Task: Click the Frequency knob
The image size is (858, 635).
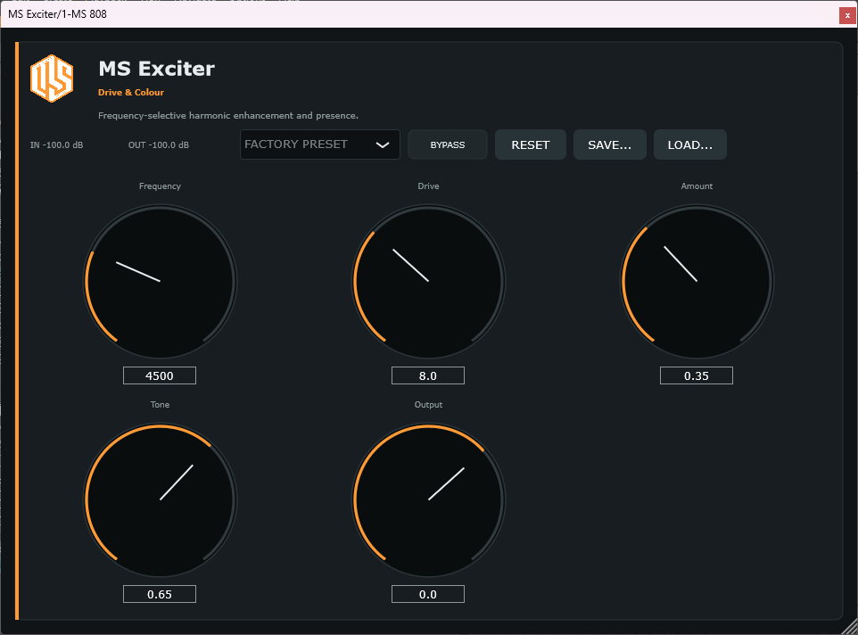Action: [x=160, y=281]
